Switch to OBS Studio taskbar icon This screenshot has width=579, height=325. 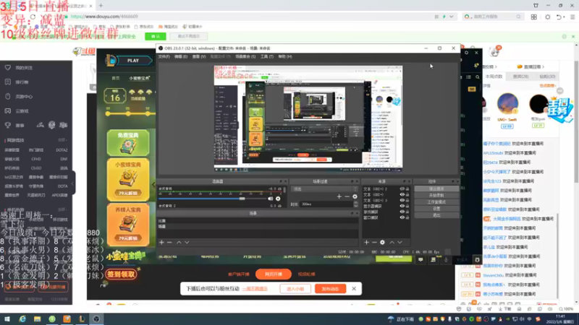click(x=96, y=319)
